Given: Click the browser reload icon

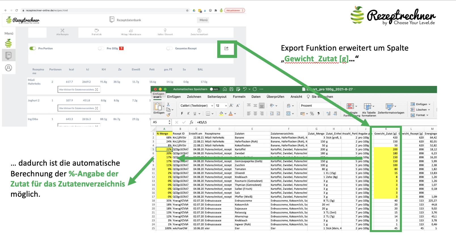Looking at the screenshot, I should click(16, 10).
